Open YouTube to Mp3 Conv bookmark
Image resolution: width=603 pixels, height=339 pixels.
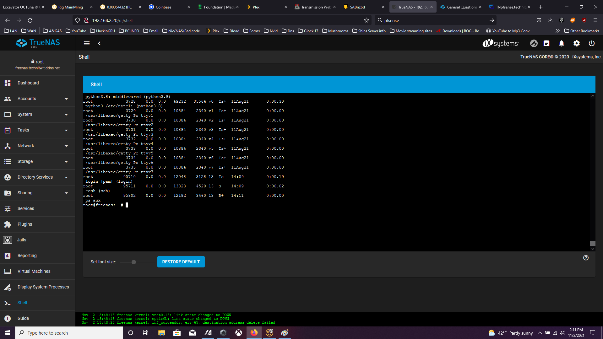pos(509,31)
